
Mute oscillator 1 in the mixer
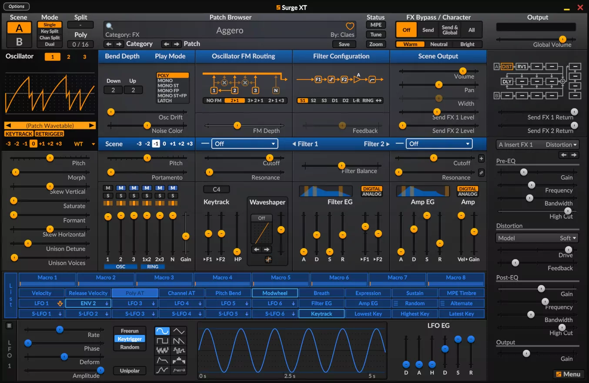107,188
